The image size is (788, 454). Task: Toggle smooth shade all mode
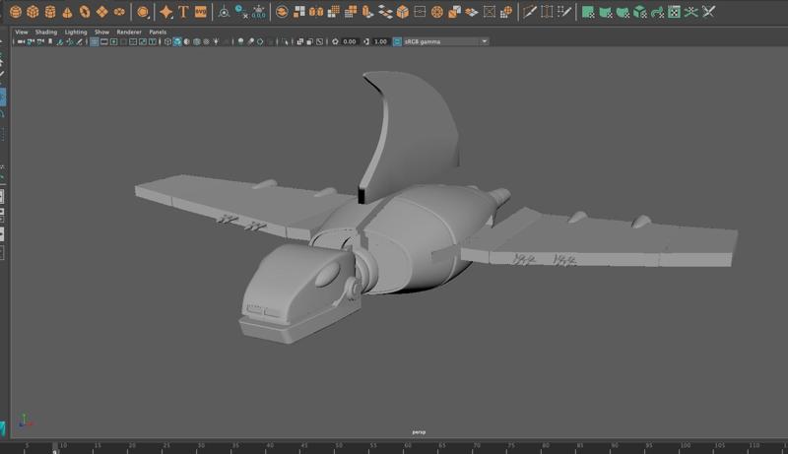point(177,41)
